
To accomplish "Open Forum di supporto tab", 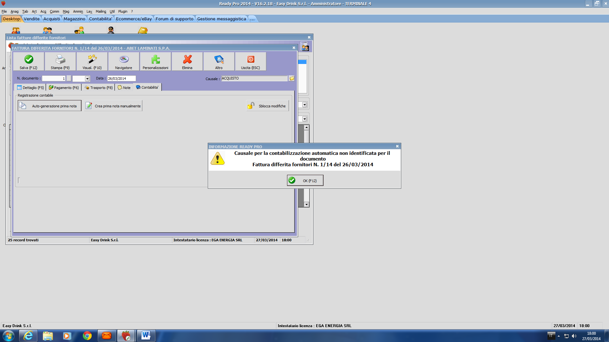I will pyautogui.click(x=174, y=19).
